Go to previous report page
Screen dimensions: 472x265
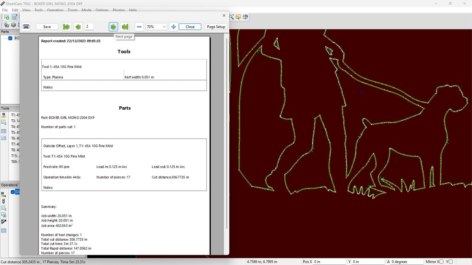pyautogui.click(x=78, y=27)
